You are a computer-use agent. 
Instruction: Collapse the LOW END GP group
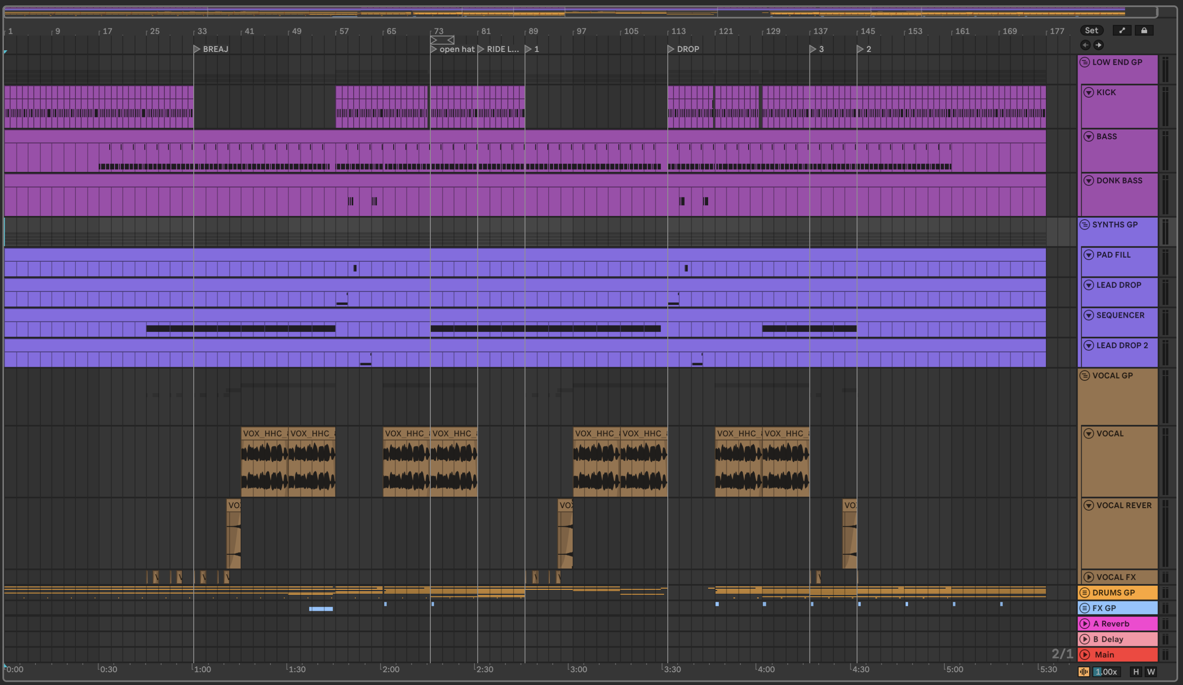click(1084, 63)
